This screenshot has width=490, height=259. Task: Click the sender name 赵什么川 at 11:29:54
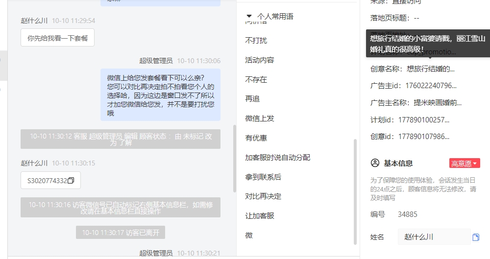[x=34, y=21]
